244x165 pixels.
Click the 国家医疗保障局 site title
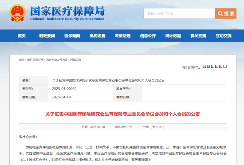(x=67, y=11)
